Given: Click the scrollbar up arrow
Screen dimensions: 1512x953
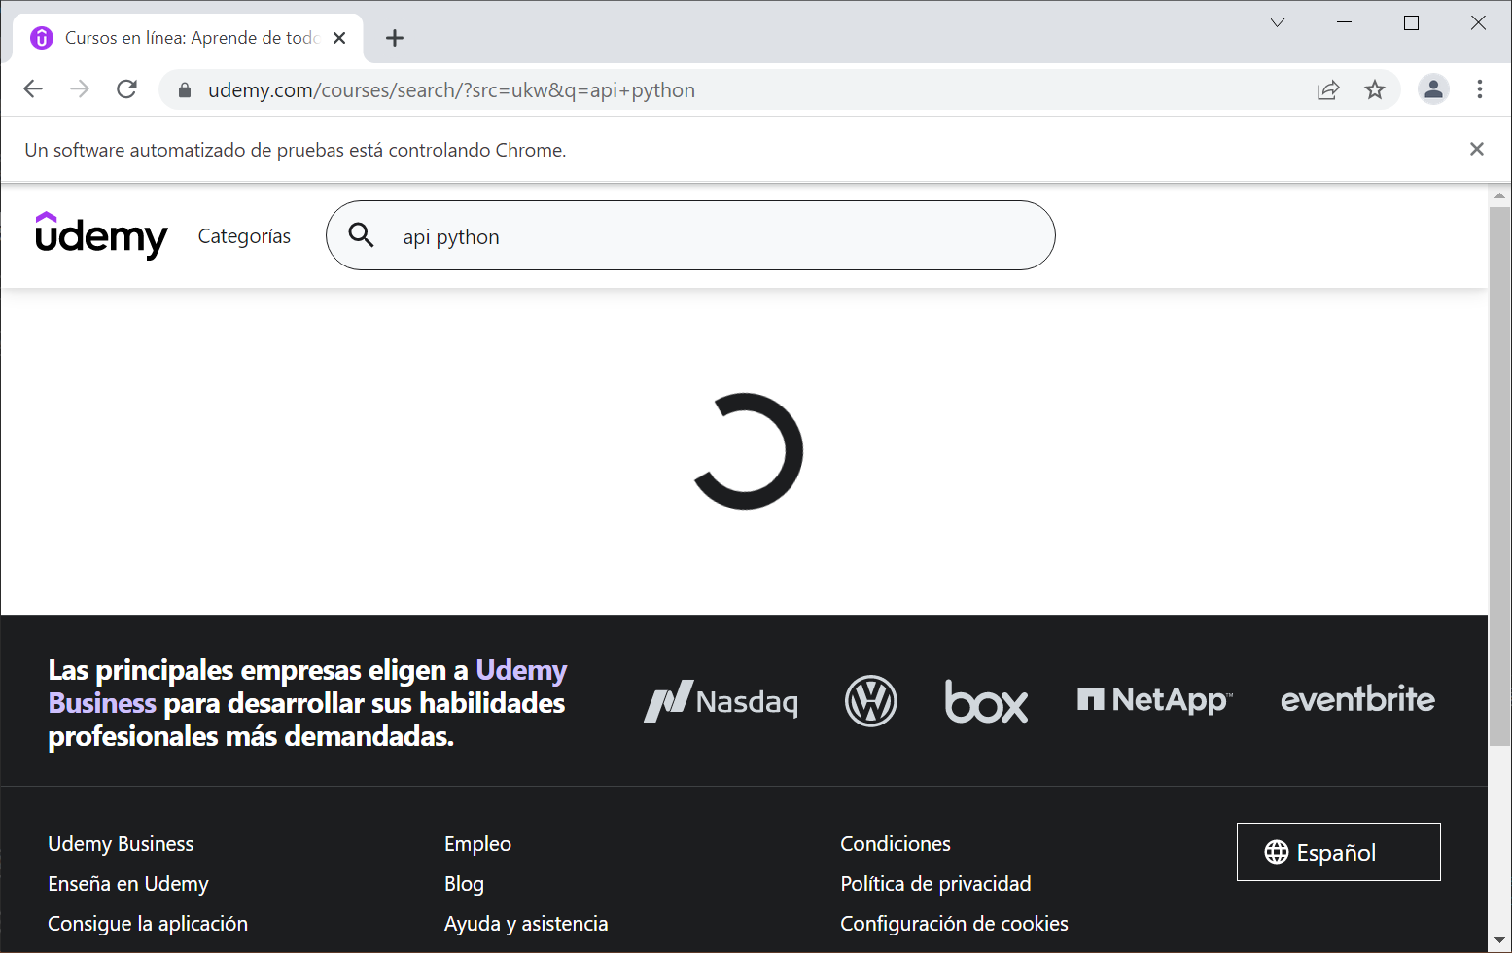Looking at the screenshot, I should (x=1499, y=195).
